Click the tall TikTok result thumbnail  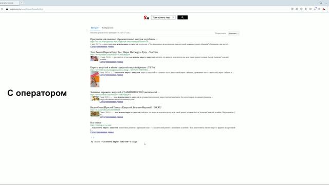tap(95, 79)
